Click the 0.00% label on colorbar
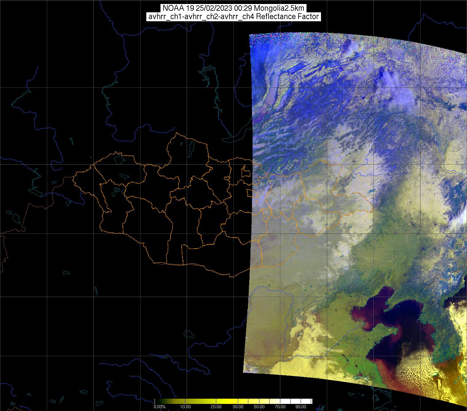 159,407
